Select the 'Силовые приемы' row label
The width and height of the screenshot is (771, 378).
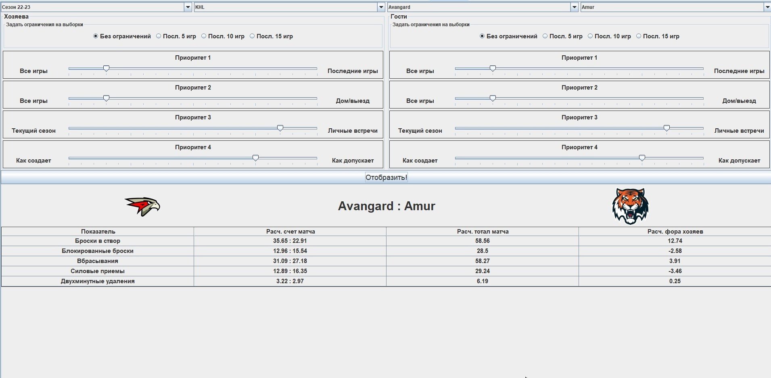tap(98, 271)
